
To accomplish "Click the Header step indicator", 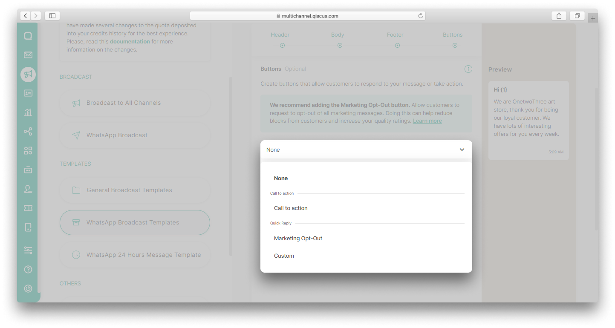I will point(282,45).
